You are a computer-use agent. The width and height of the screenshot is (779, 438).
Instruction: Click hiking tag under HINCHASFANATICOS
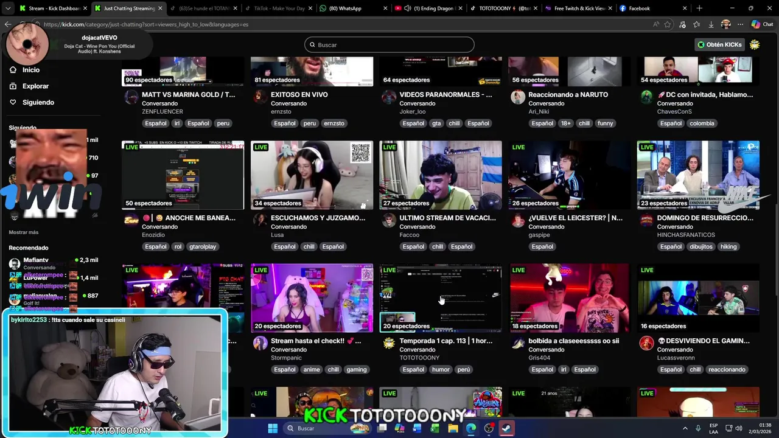point(728,247)
